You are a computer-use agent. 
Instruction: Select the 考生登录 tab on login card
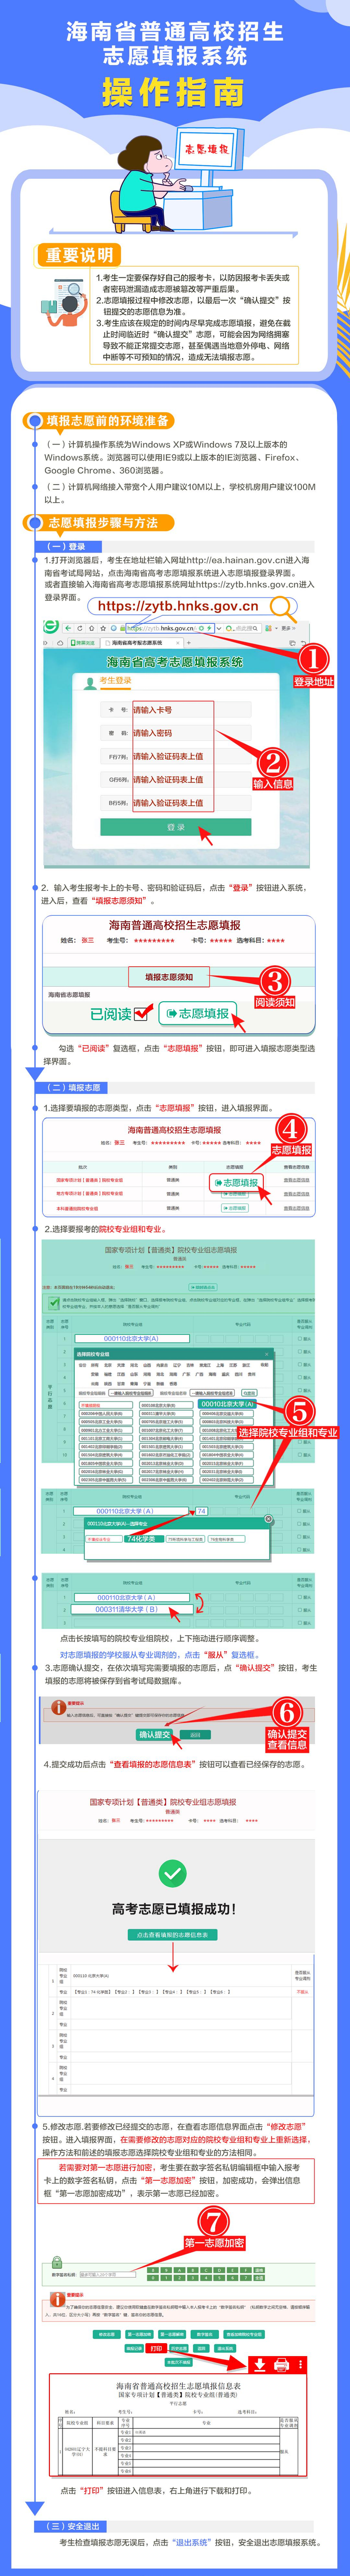tap(115, 680)
